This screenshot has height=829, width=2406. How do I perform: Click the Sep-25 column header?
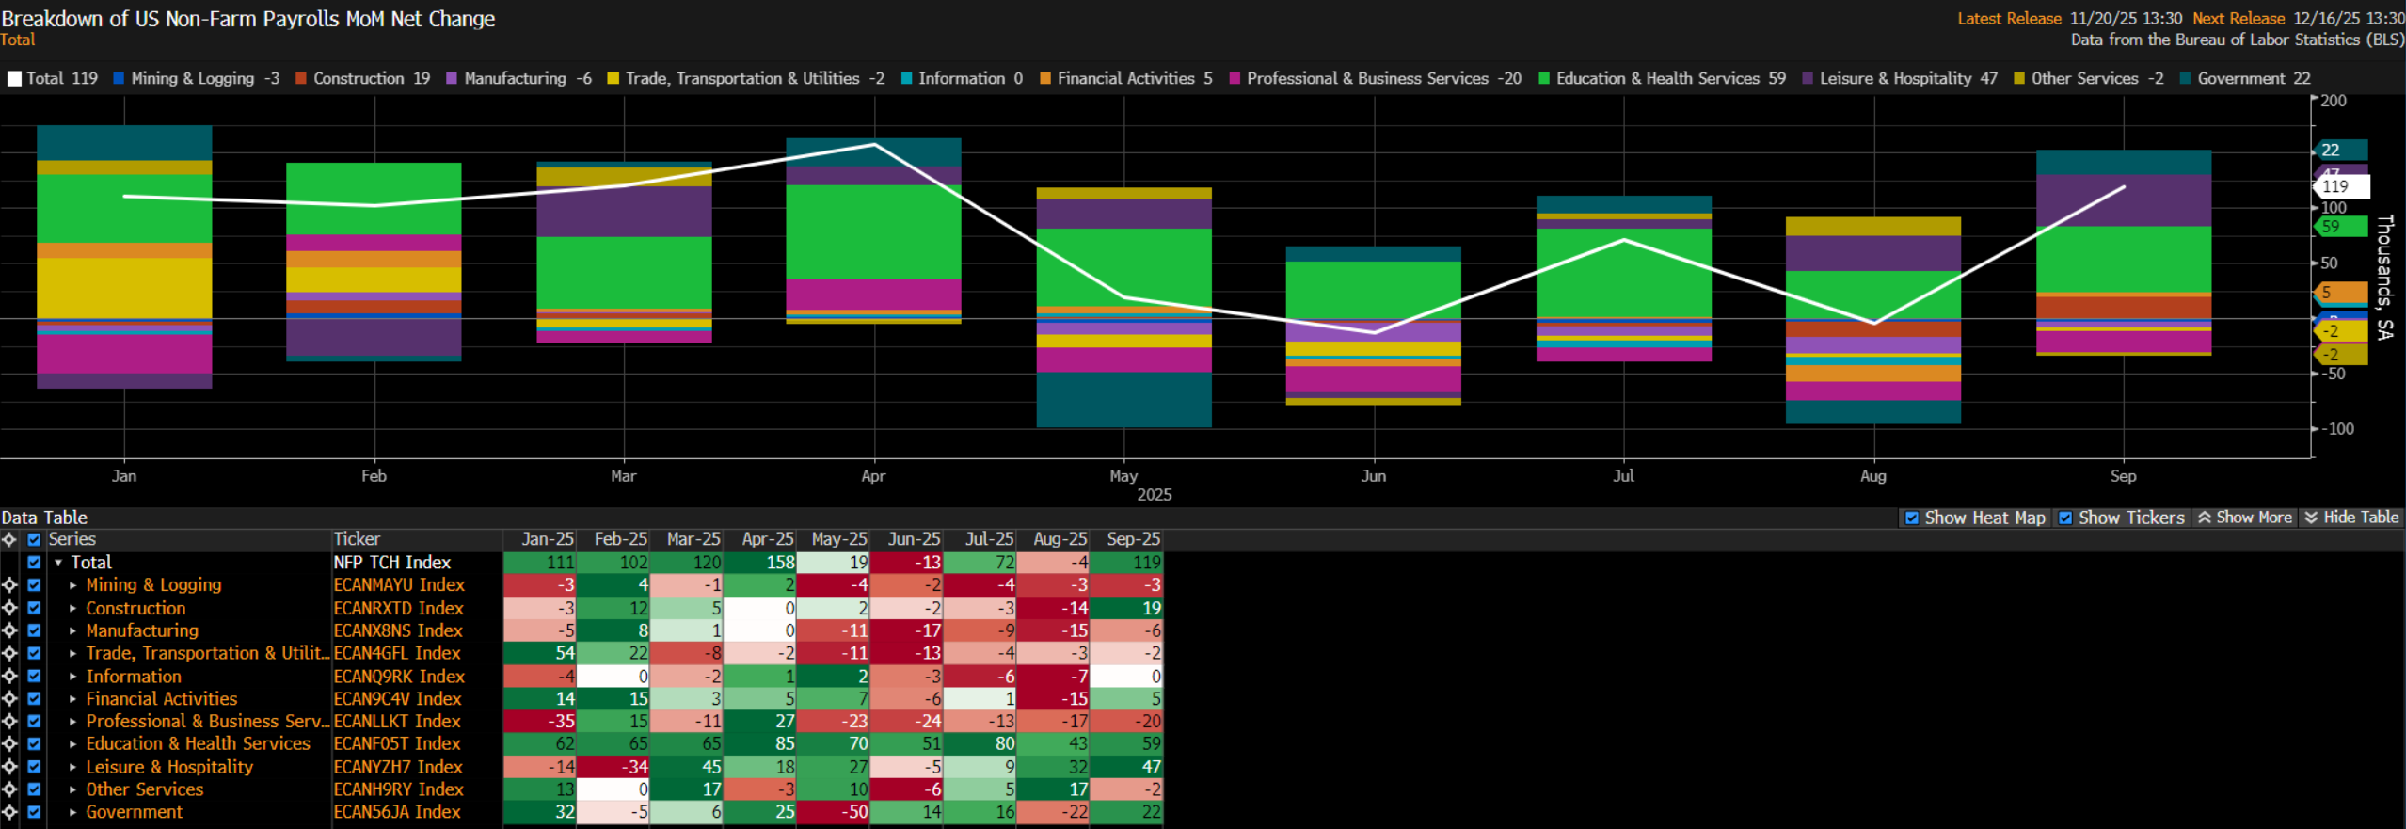click(1133, 539)
